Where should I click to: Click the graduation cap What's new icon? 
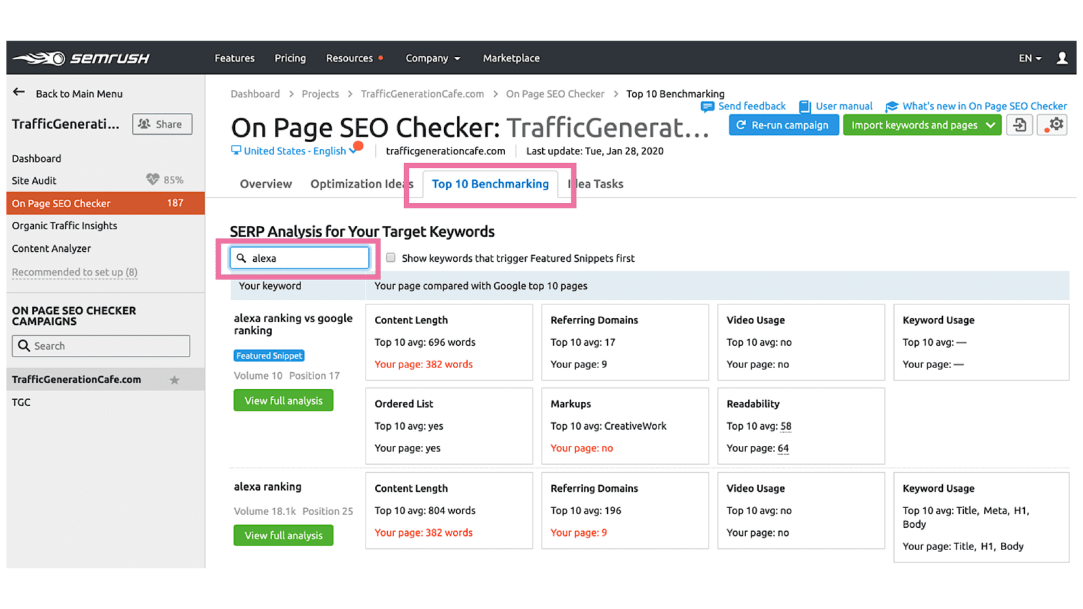tap(890, 106)
